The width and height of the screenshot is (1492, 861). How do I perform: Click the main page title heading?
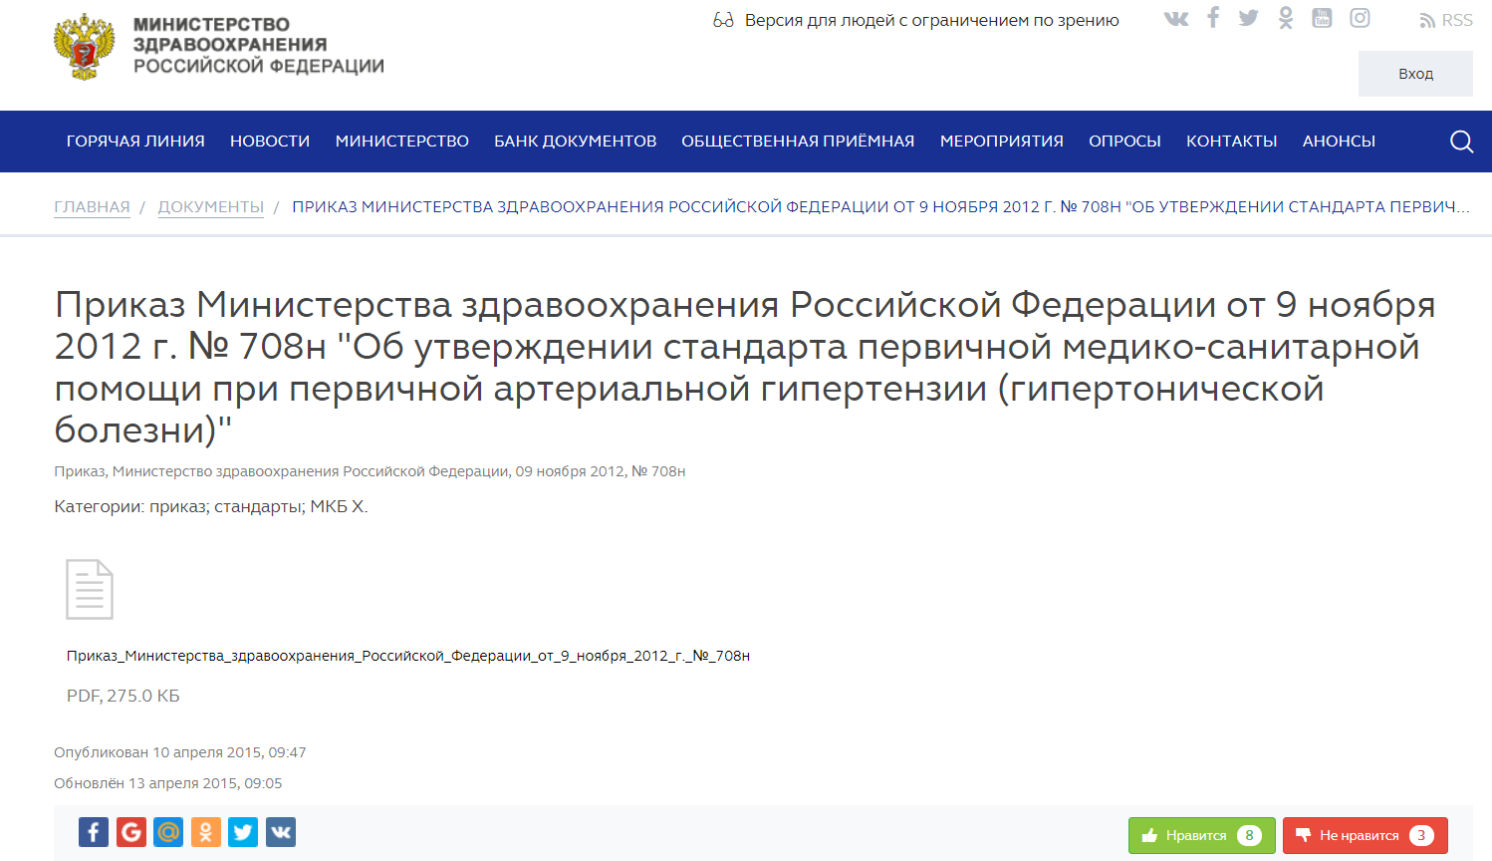745,367
